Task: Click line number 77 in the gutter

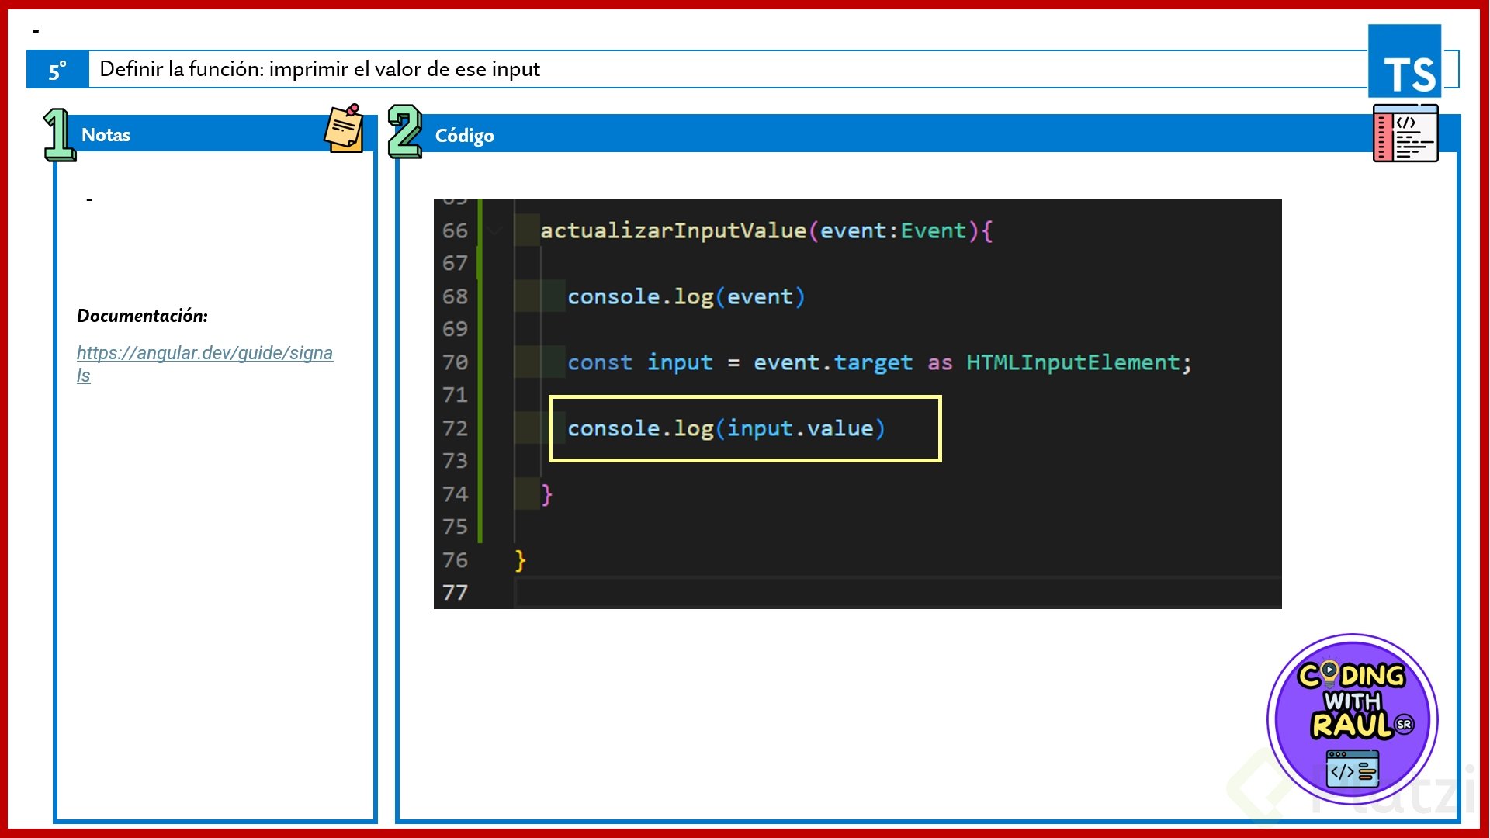Action: pos(455,593)
